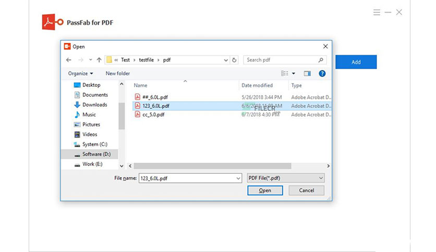Viewport: 436px width, 252px height.
Task: Click the navigation pane scroll down arrow
Action: click(x=122, y=166)
